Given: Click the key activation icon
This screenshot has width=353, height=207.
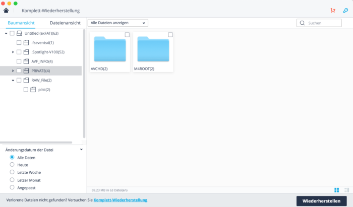Looking at the screenshot, I should (345, 11).
